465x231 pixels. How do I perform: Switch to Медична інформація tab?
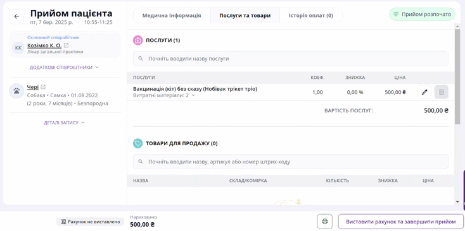click(x=172, y=15)
